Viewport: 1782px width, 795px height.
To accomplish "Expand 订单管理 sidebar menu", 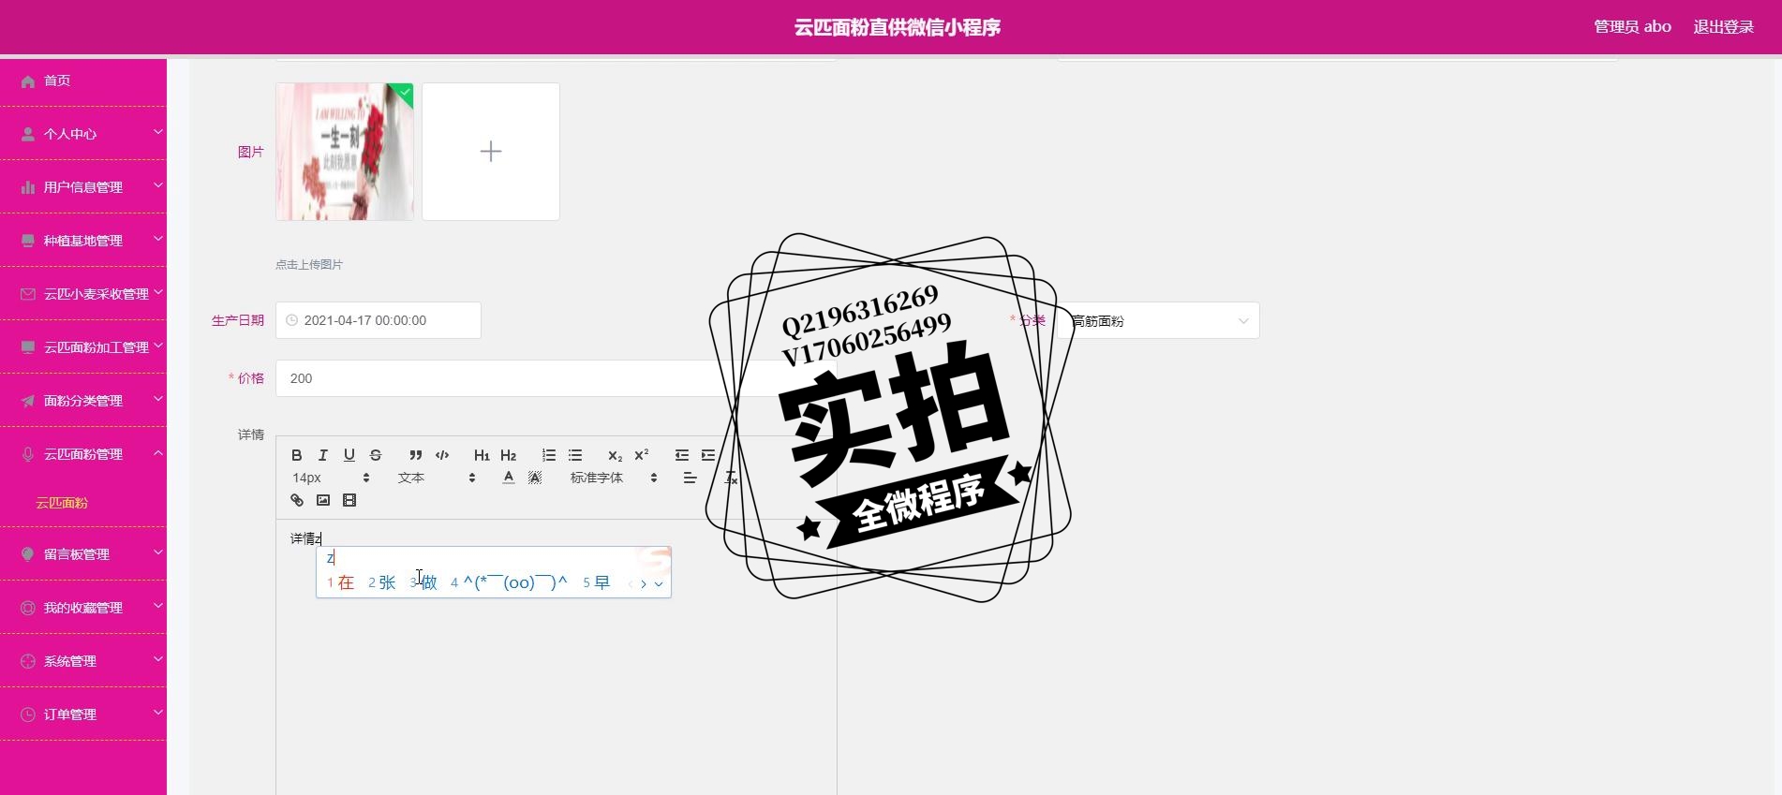I will pos(83,714).
